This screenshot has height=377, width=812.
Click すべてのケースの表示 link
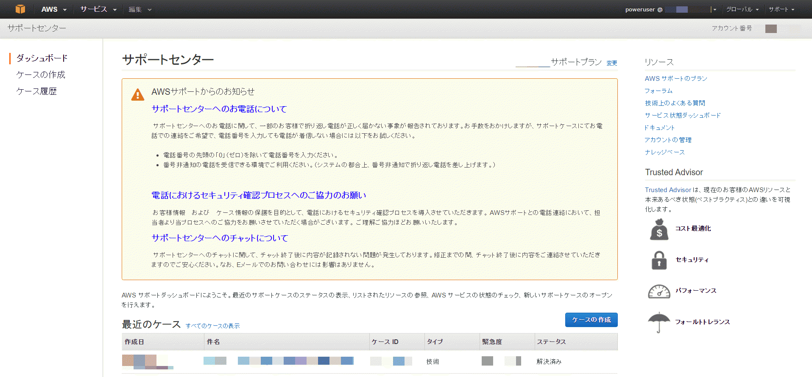click(x=213, y=326)
